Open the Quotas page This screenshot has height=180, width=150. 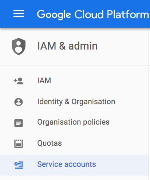coord(50,143)
